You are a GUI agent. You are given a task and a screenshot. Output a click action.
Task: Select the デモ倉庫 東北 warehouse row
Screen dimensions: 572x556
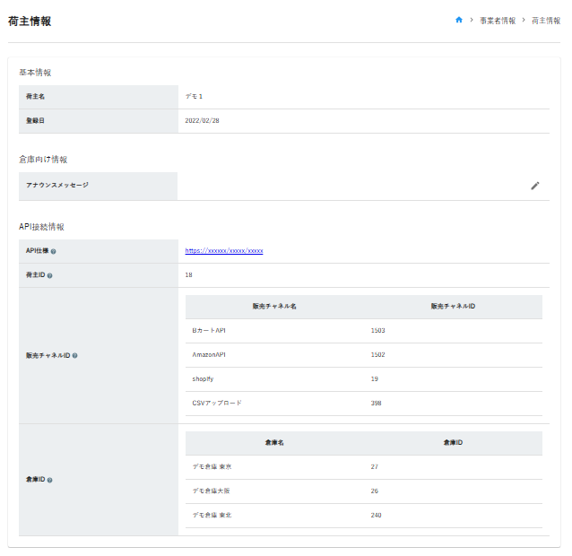point(363,516)
